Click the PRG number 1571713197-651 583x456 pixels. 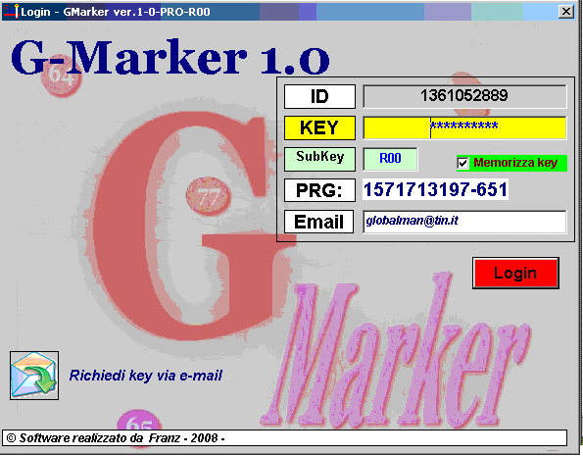pyautogui.click(x=435, y=190)
